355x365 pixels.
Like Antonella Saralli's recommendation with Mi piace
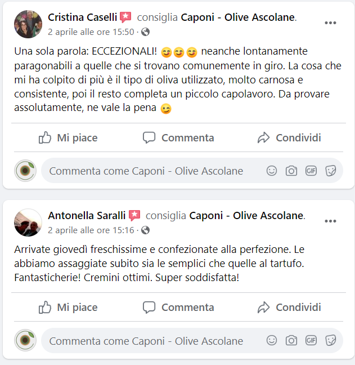point(68,307)
